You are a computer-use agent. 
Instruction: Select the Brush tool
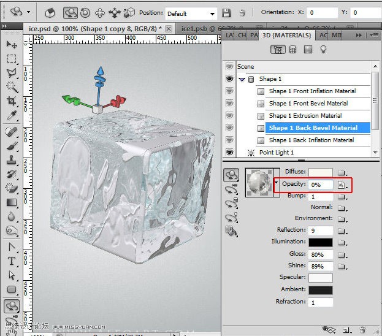pos(12,146)
